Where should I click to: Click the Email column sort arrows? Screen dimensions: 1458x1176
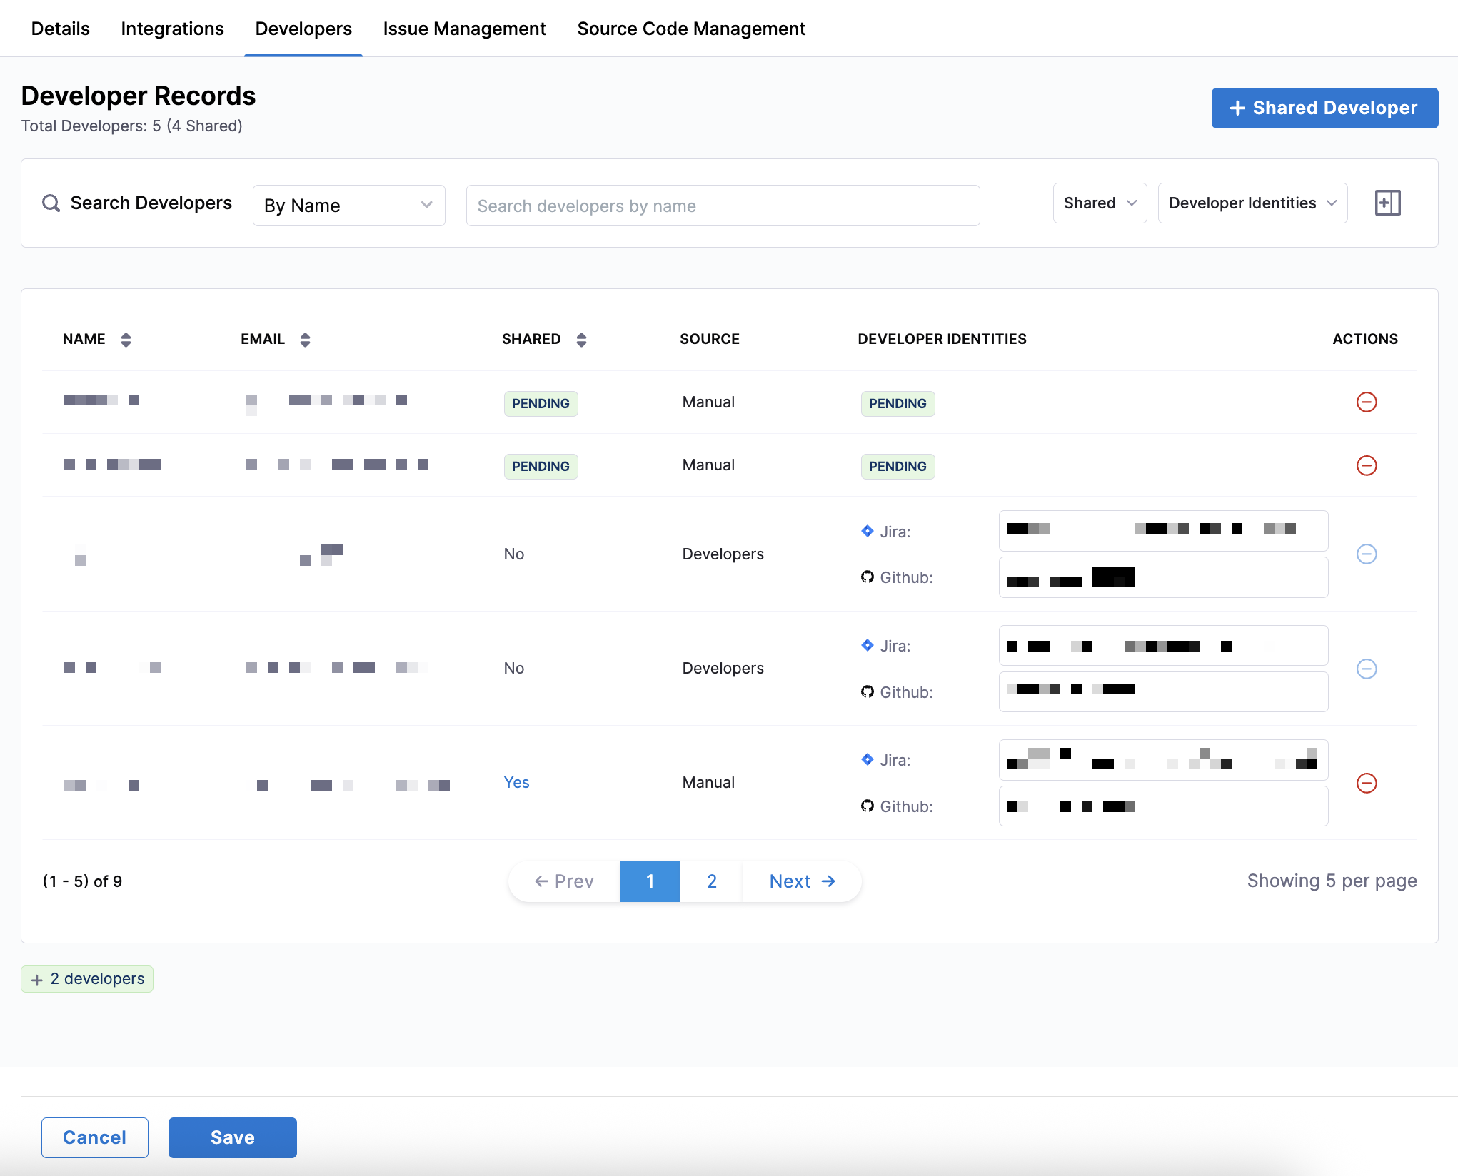pos(305,340)
